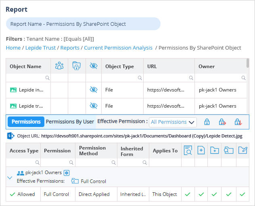Click the locked folder icon column header
The height and width of the screenshot is (206, 255).
pos(76,66)
